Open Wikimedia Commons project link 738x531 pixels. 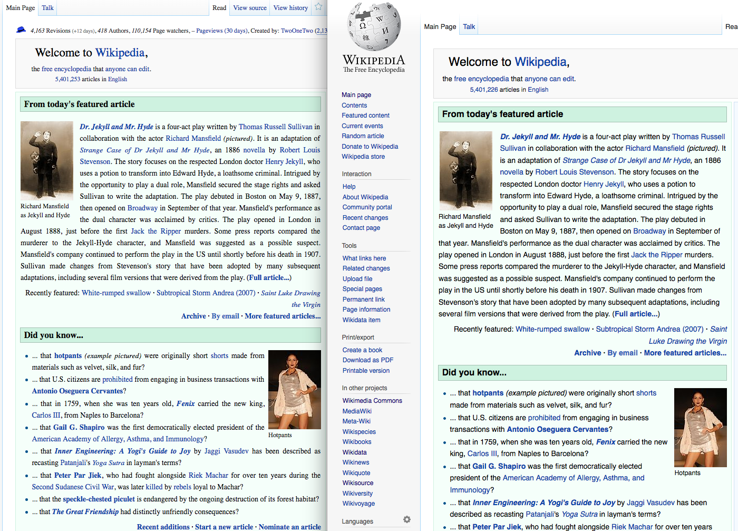coord(372,401)
